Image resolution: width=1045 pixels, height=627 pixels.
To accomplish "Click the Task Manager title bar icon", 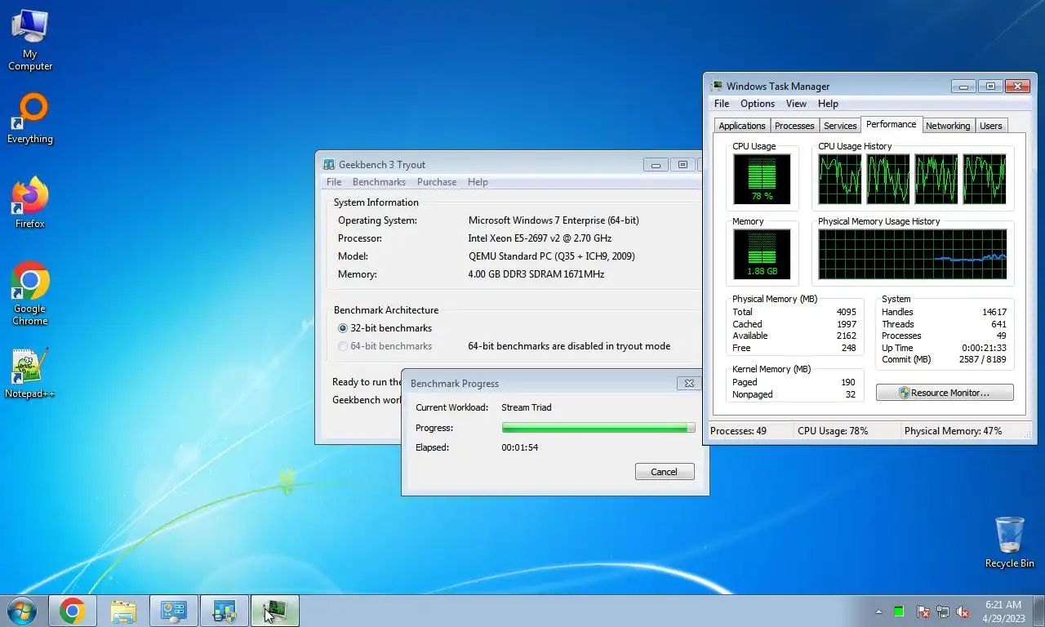I will 717,86.
